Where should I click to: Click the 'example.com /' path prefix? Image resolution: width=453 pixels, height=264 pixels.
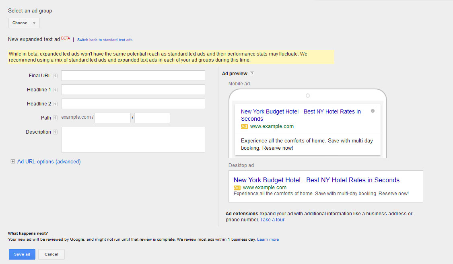77,117
